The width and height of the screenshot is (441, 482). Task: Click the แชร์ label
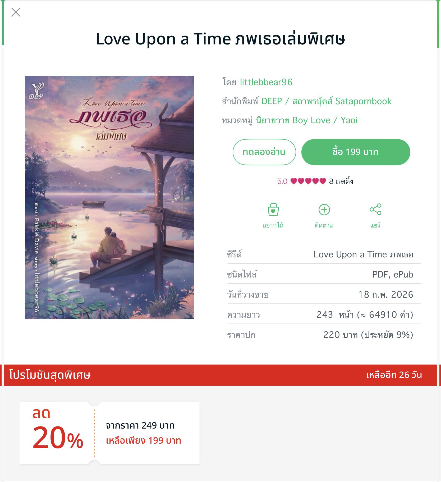[375, 225]
